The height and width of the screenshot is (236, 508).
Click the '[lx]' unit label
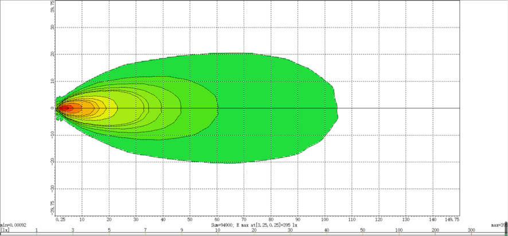tap(5, 230)
